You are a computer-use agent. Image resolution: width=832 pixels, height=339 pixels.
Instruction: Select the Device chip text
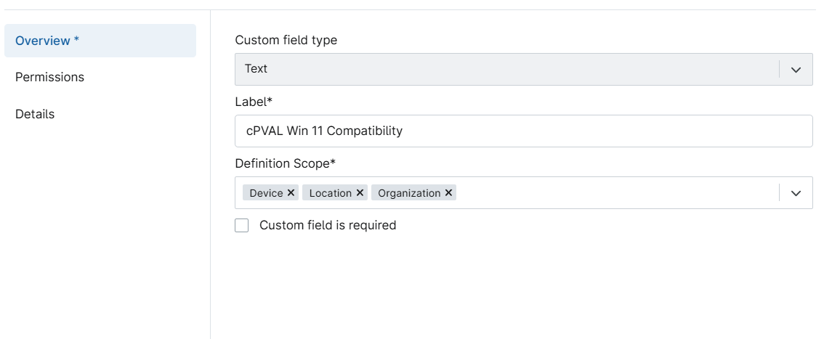click(x=267, y=193)
